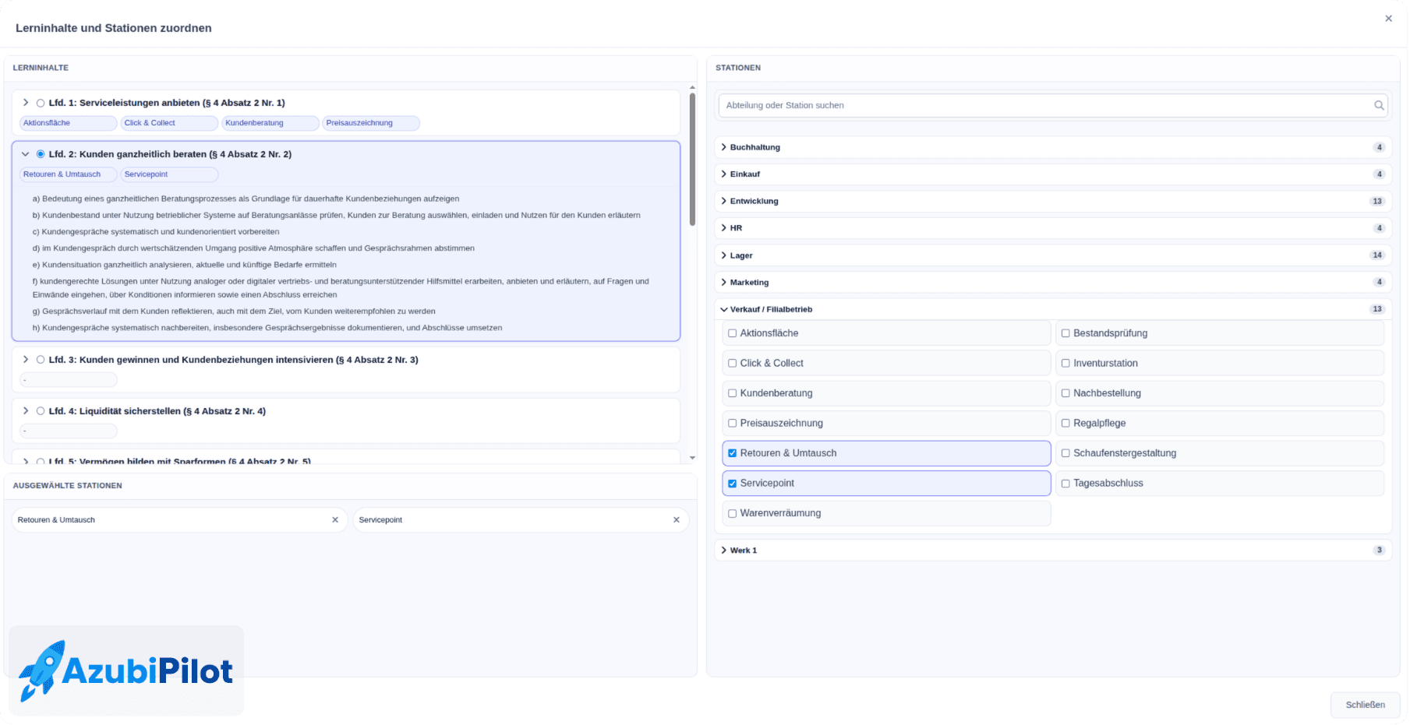This screenshot has height=725, width=1410.
Task: Click the Lerninhalte und Stationen zuordnen title
Action: 114,28
